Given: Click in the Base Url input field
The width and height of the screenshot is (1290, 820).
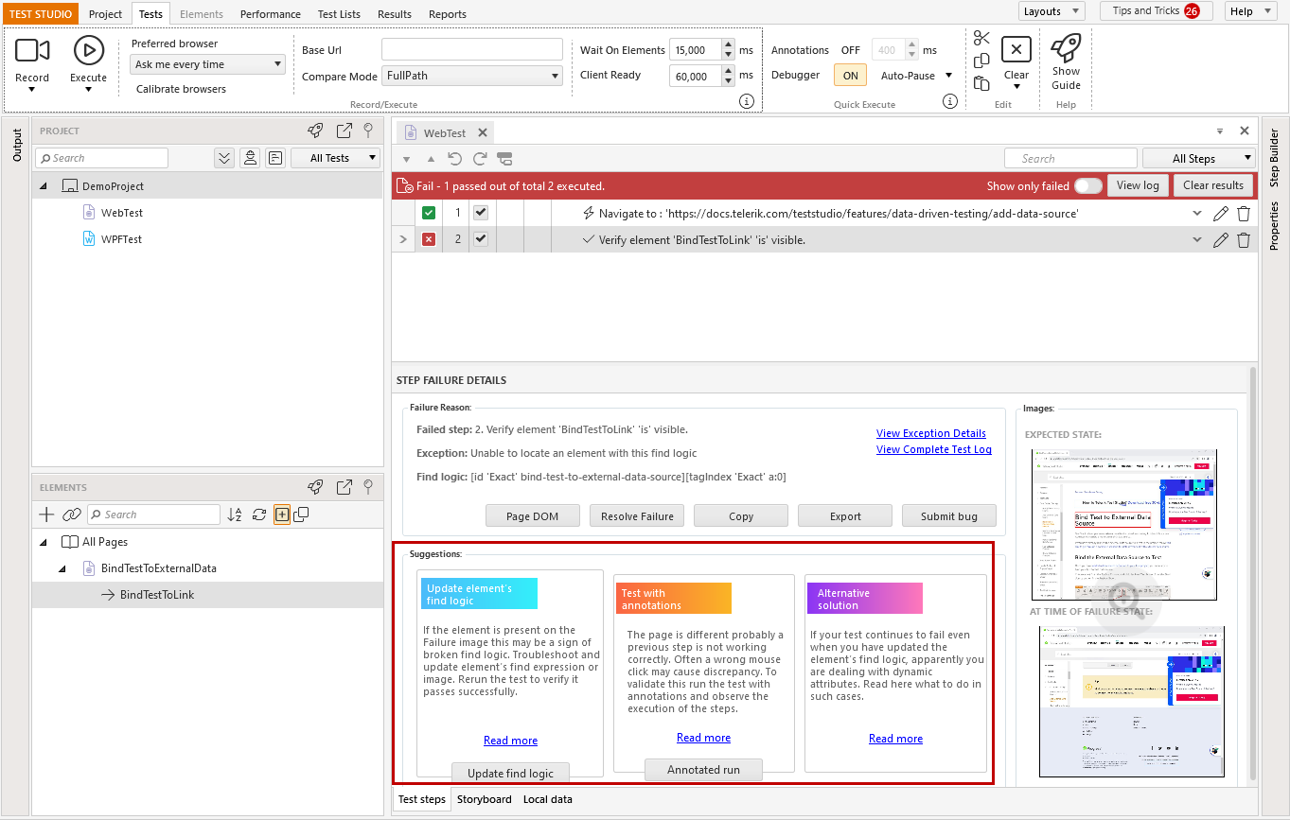Looking at the screenshot, I should click(472, 49).
